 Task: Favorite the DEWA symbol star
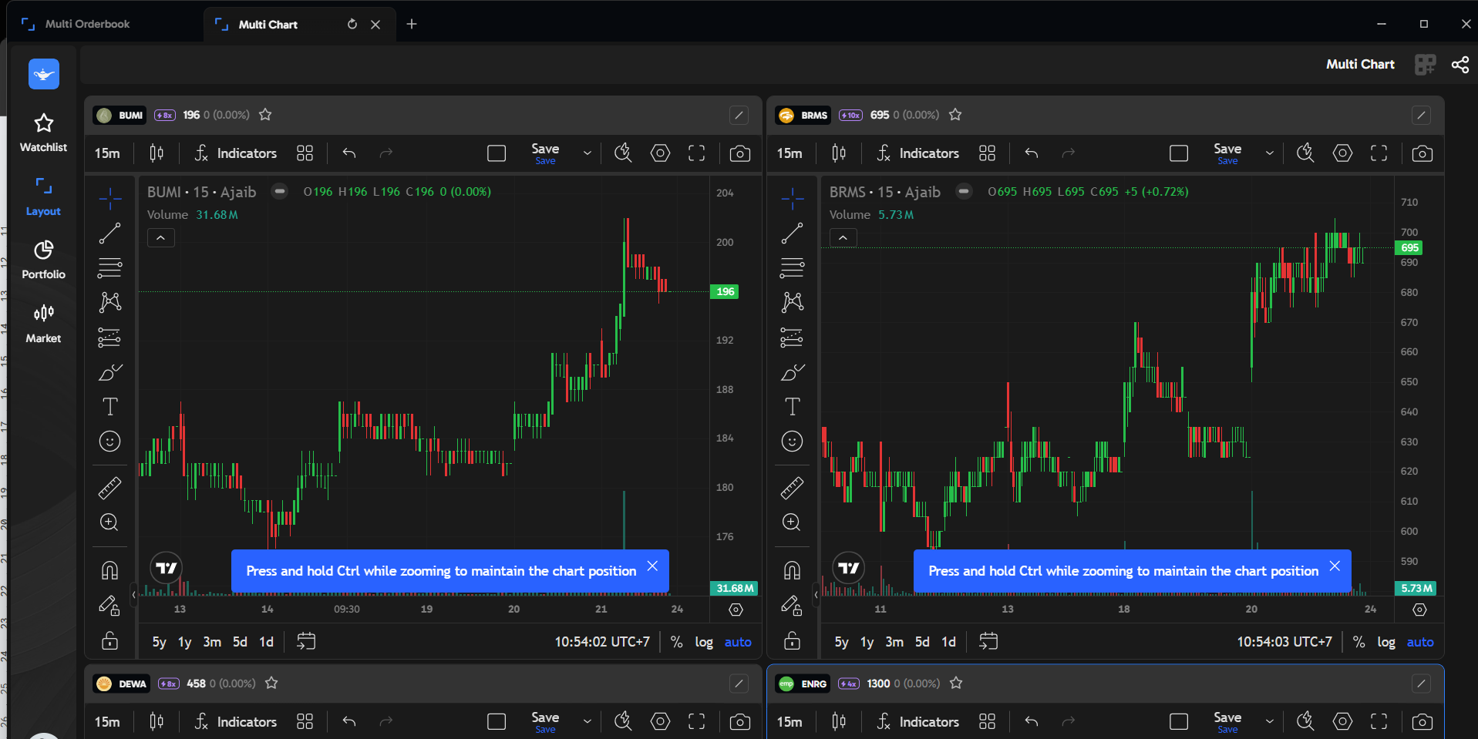(271, 684)
